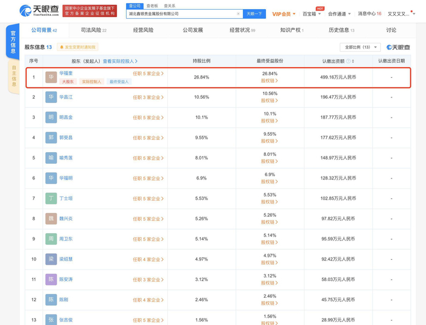Click the 认缴出资额 help question mark icon
Viewport: 426px width, 325px height.
tap(348, 61)
